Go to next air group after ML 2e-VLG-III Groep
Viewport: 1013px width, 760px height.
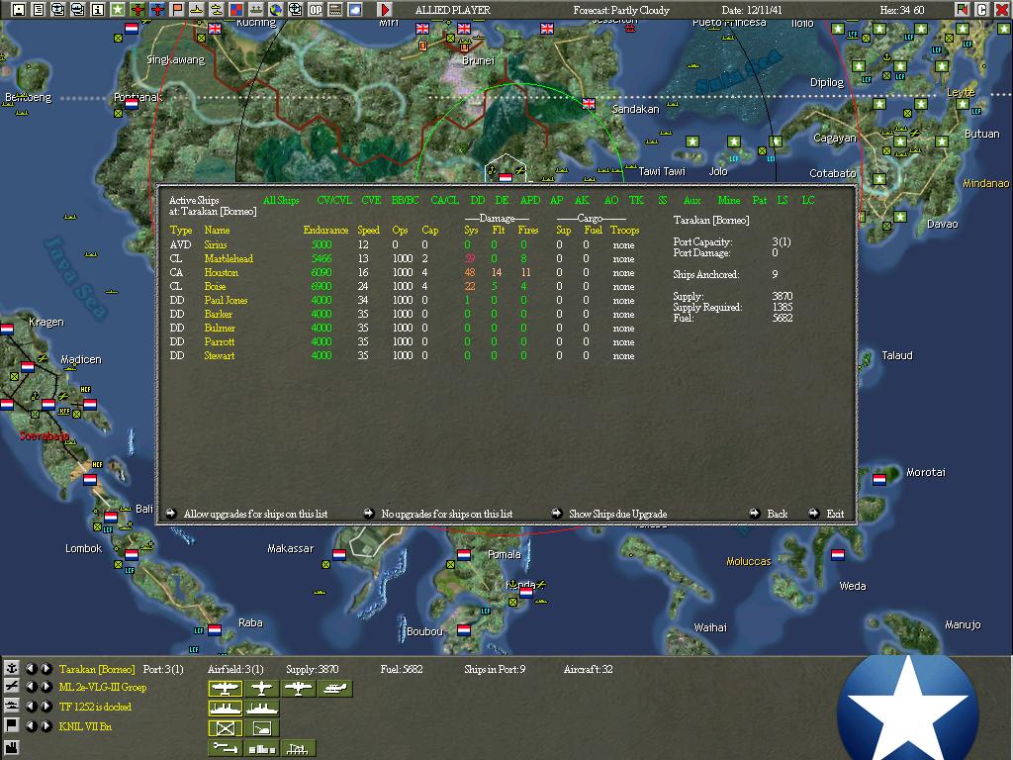[46, 688]
